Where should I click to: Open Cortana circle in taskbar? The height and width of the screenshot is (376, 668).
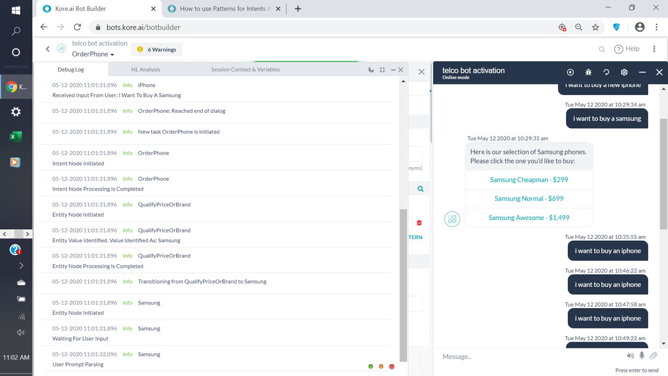(x=16, y=52)
